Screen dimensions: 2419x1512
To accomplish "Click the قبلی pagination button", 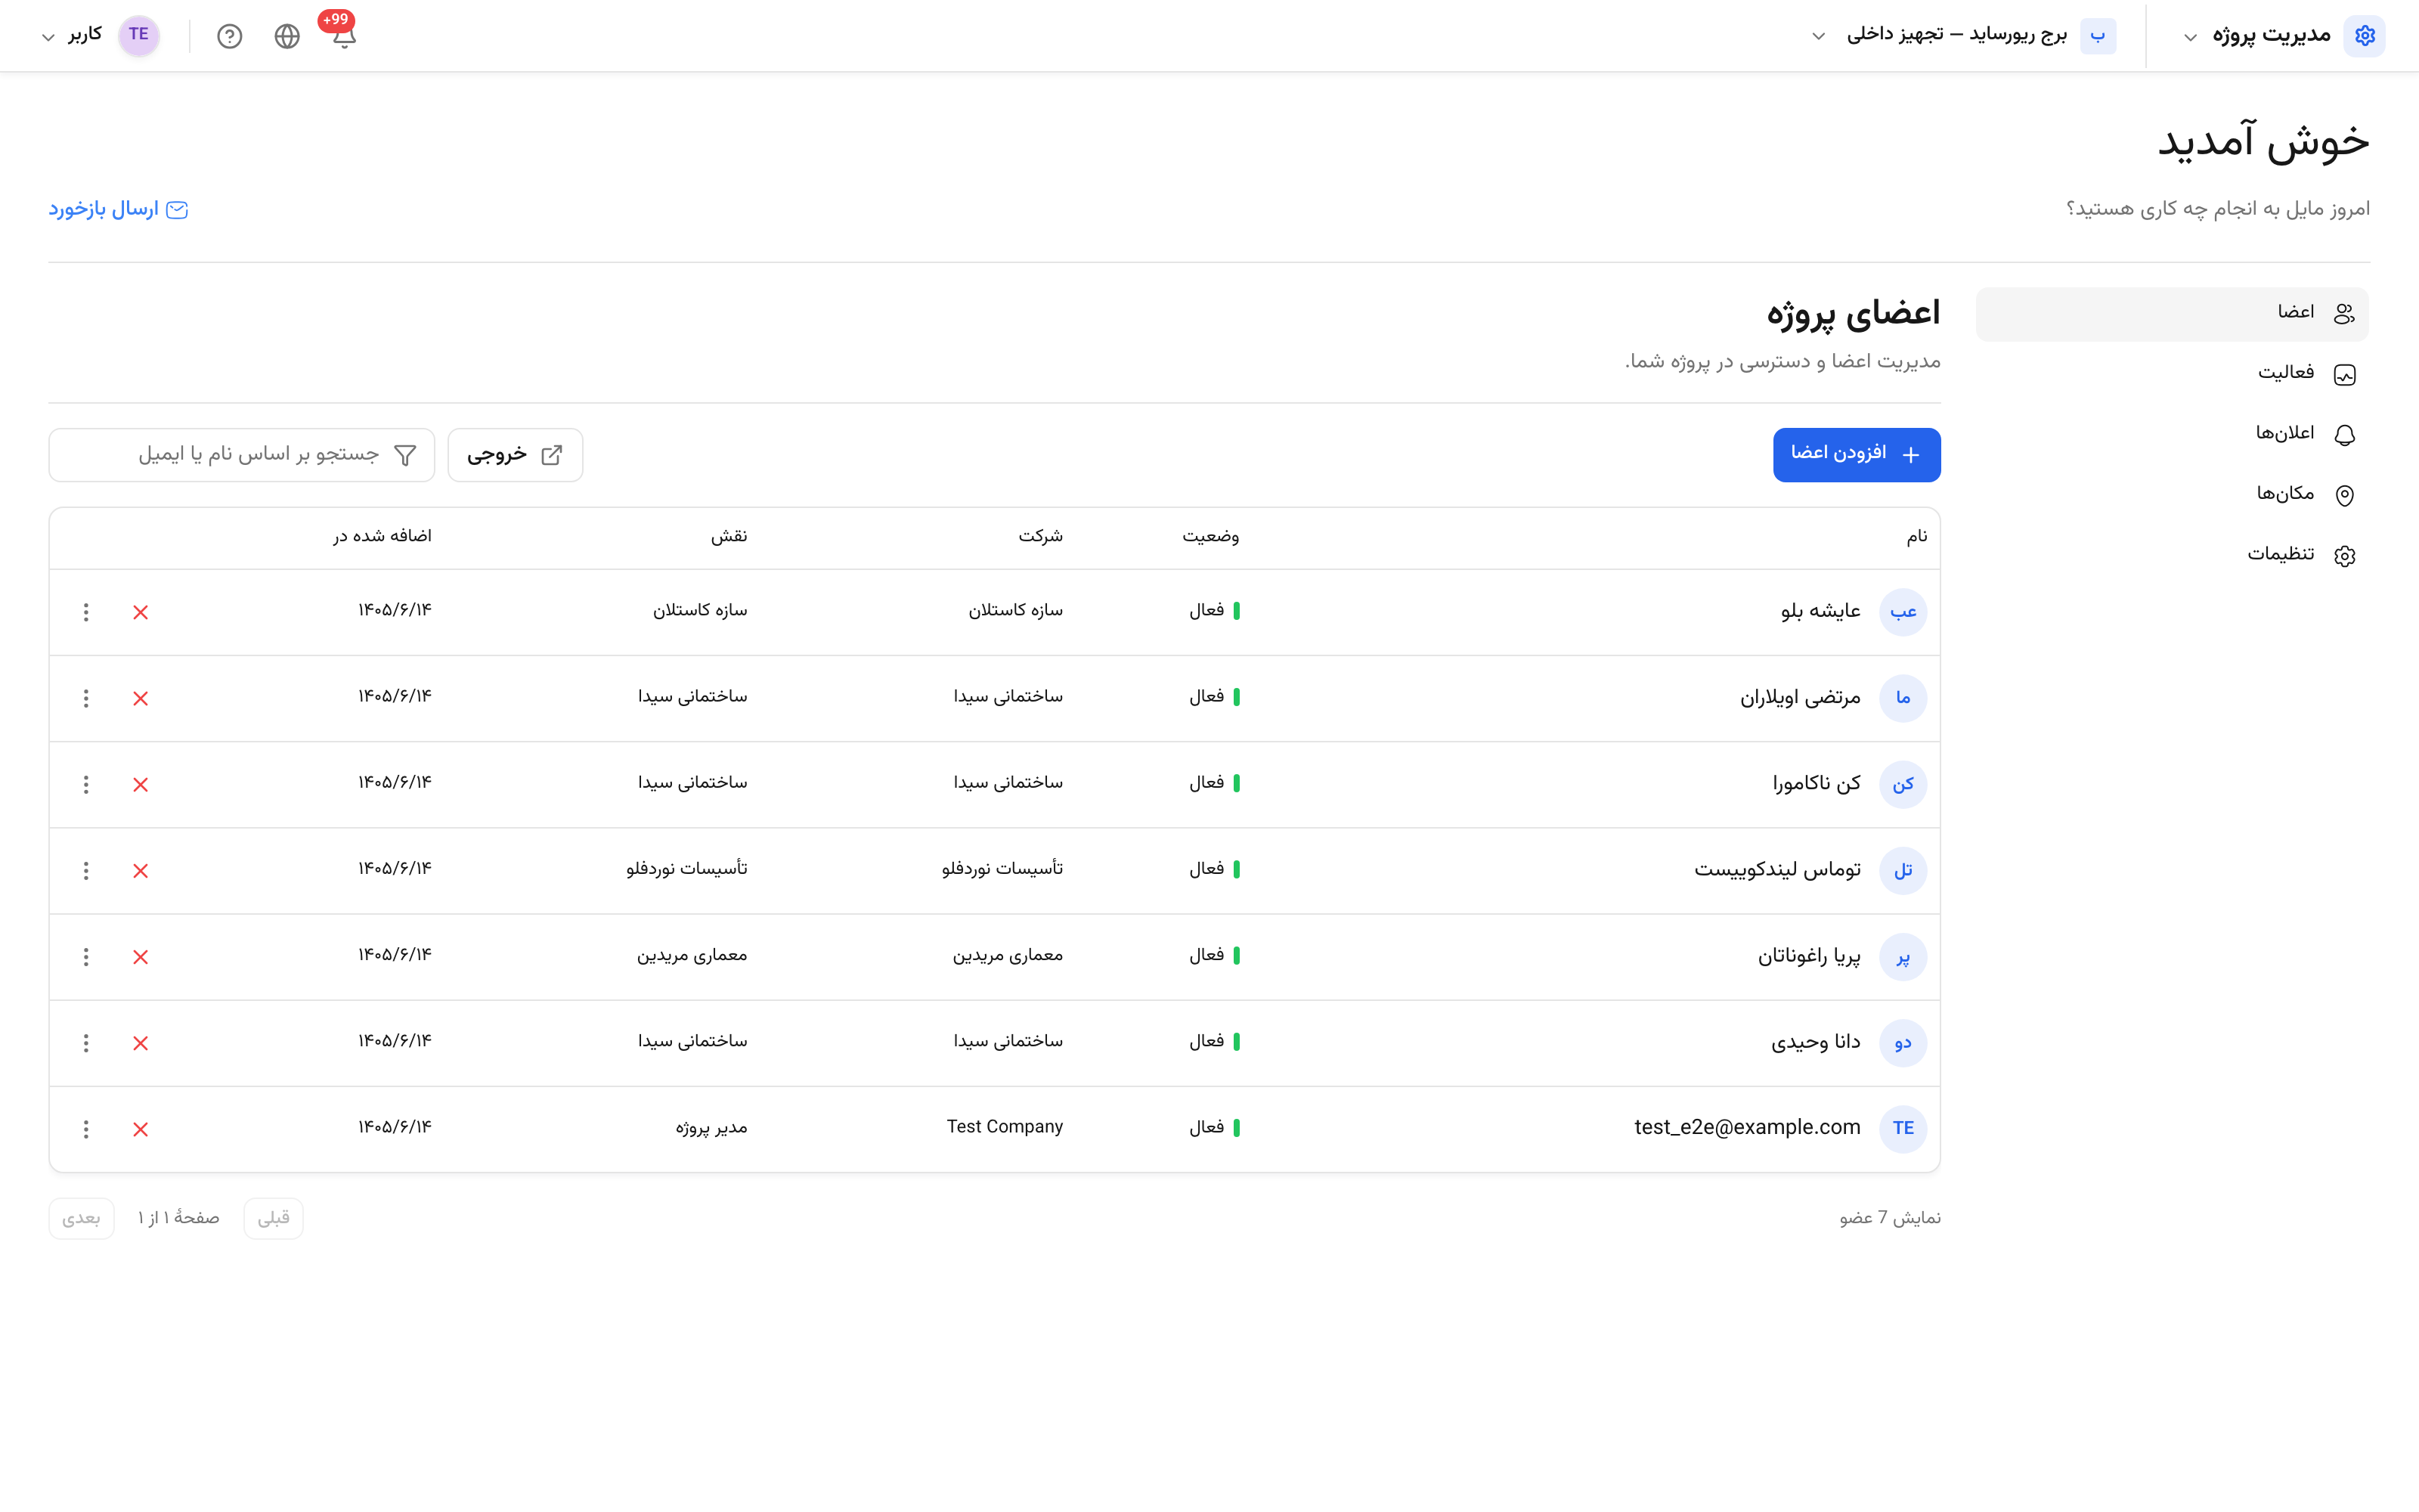I will [x=273, y=1218].
